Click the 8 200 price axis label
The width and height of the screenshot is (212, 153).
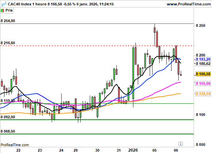coord(200,55)
